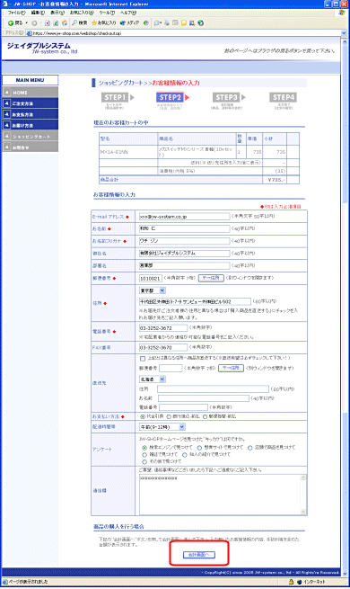Click the shipping postal code field
350x589 pixels.
pyautogui.click(x=171, y=368)
